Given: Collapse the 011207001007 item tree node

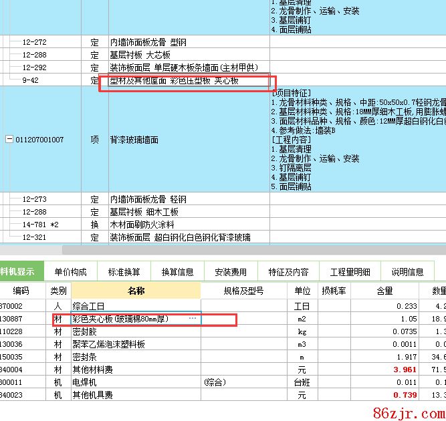Looking at the screenshot, I should (9, 140).
